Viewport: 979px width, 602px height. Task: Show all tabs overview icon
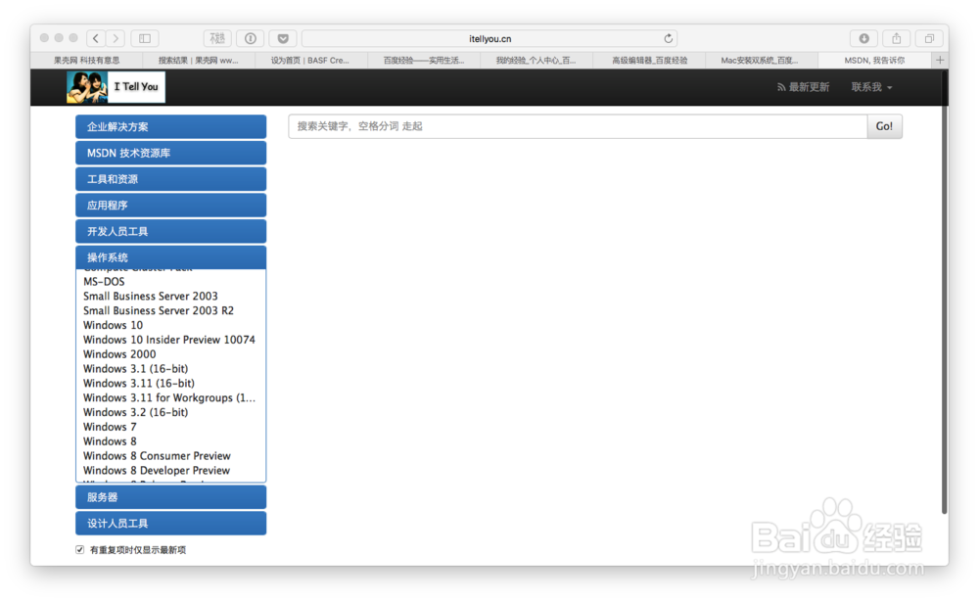(929, 38)
